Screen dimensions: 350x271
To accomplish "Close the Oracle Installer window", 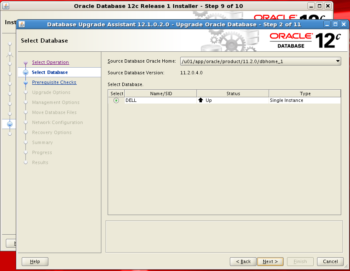I will point(328,6).
